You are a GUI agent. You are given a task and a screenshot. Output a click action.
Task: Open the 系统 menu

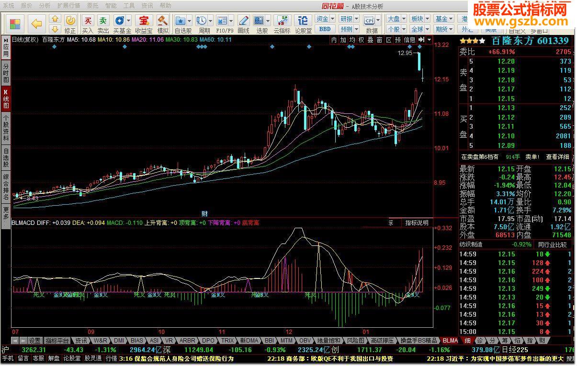click(9, 6)
